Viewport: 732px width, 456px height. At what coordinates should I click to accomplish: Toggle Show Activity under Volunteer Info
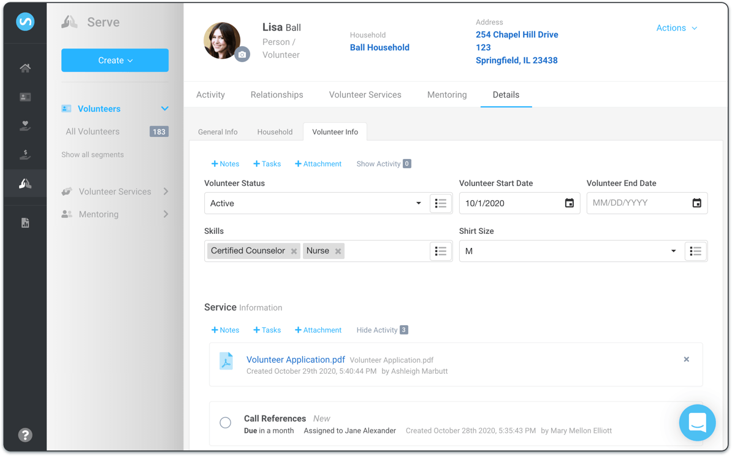[383, 164]
